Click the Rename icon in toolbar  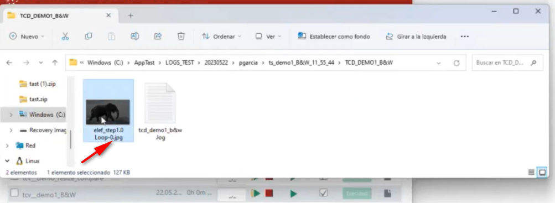pos(134,37)
